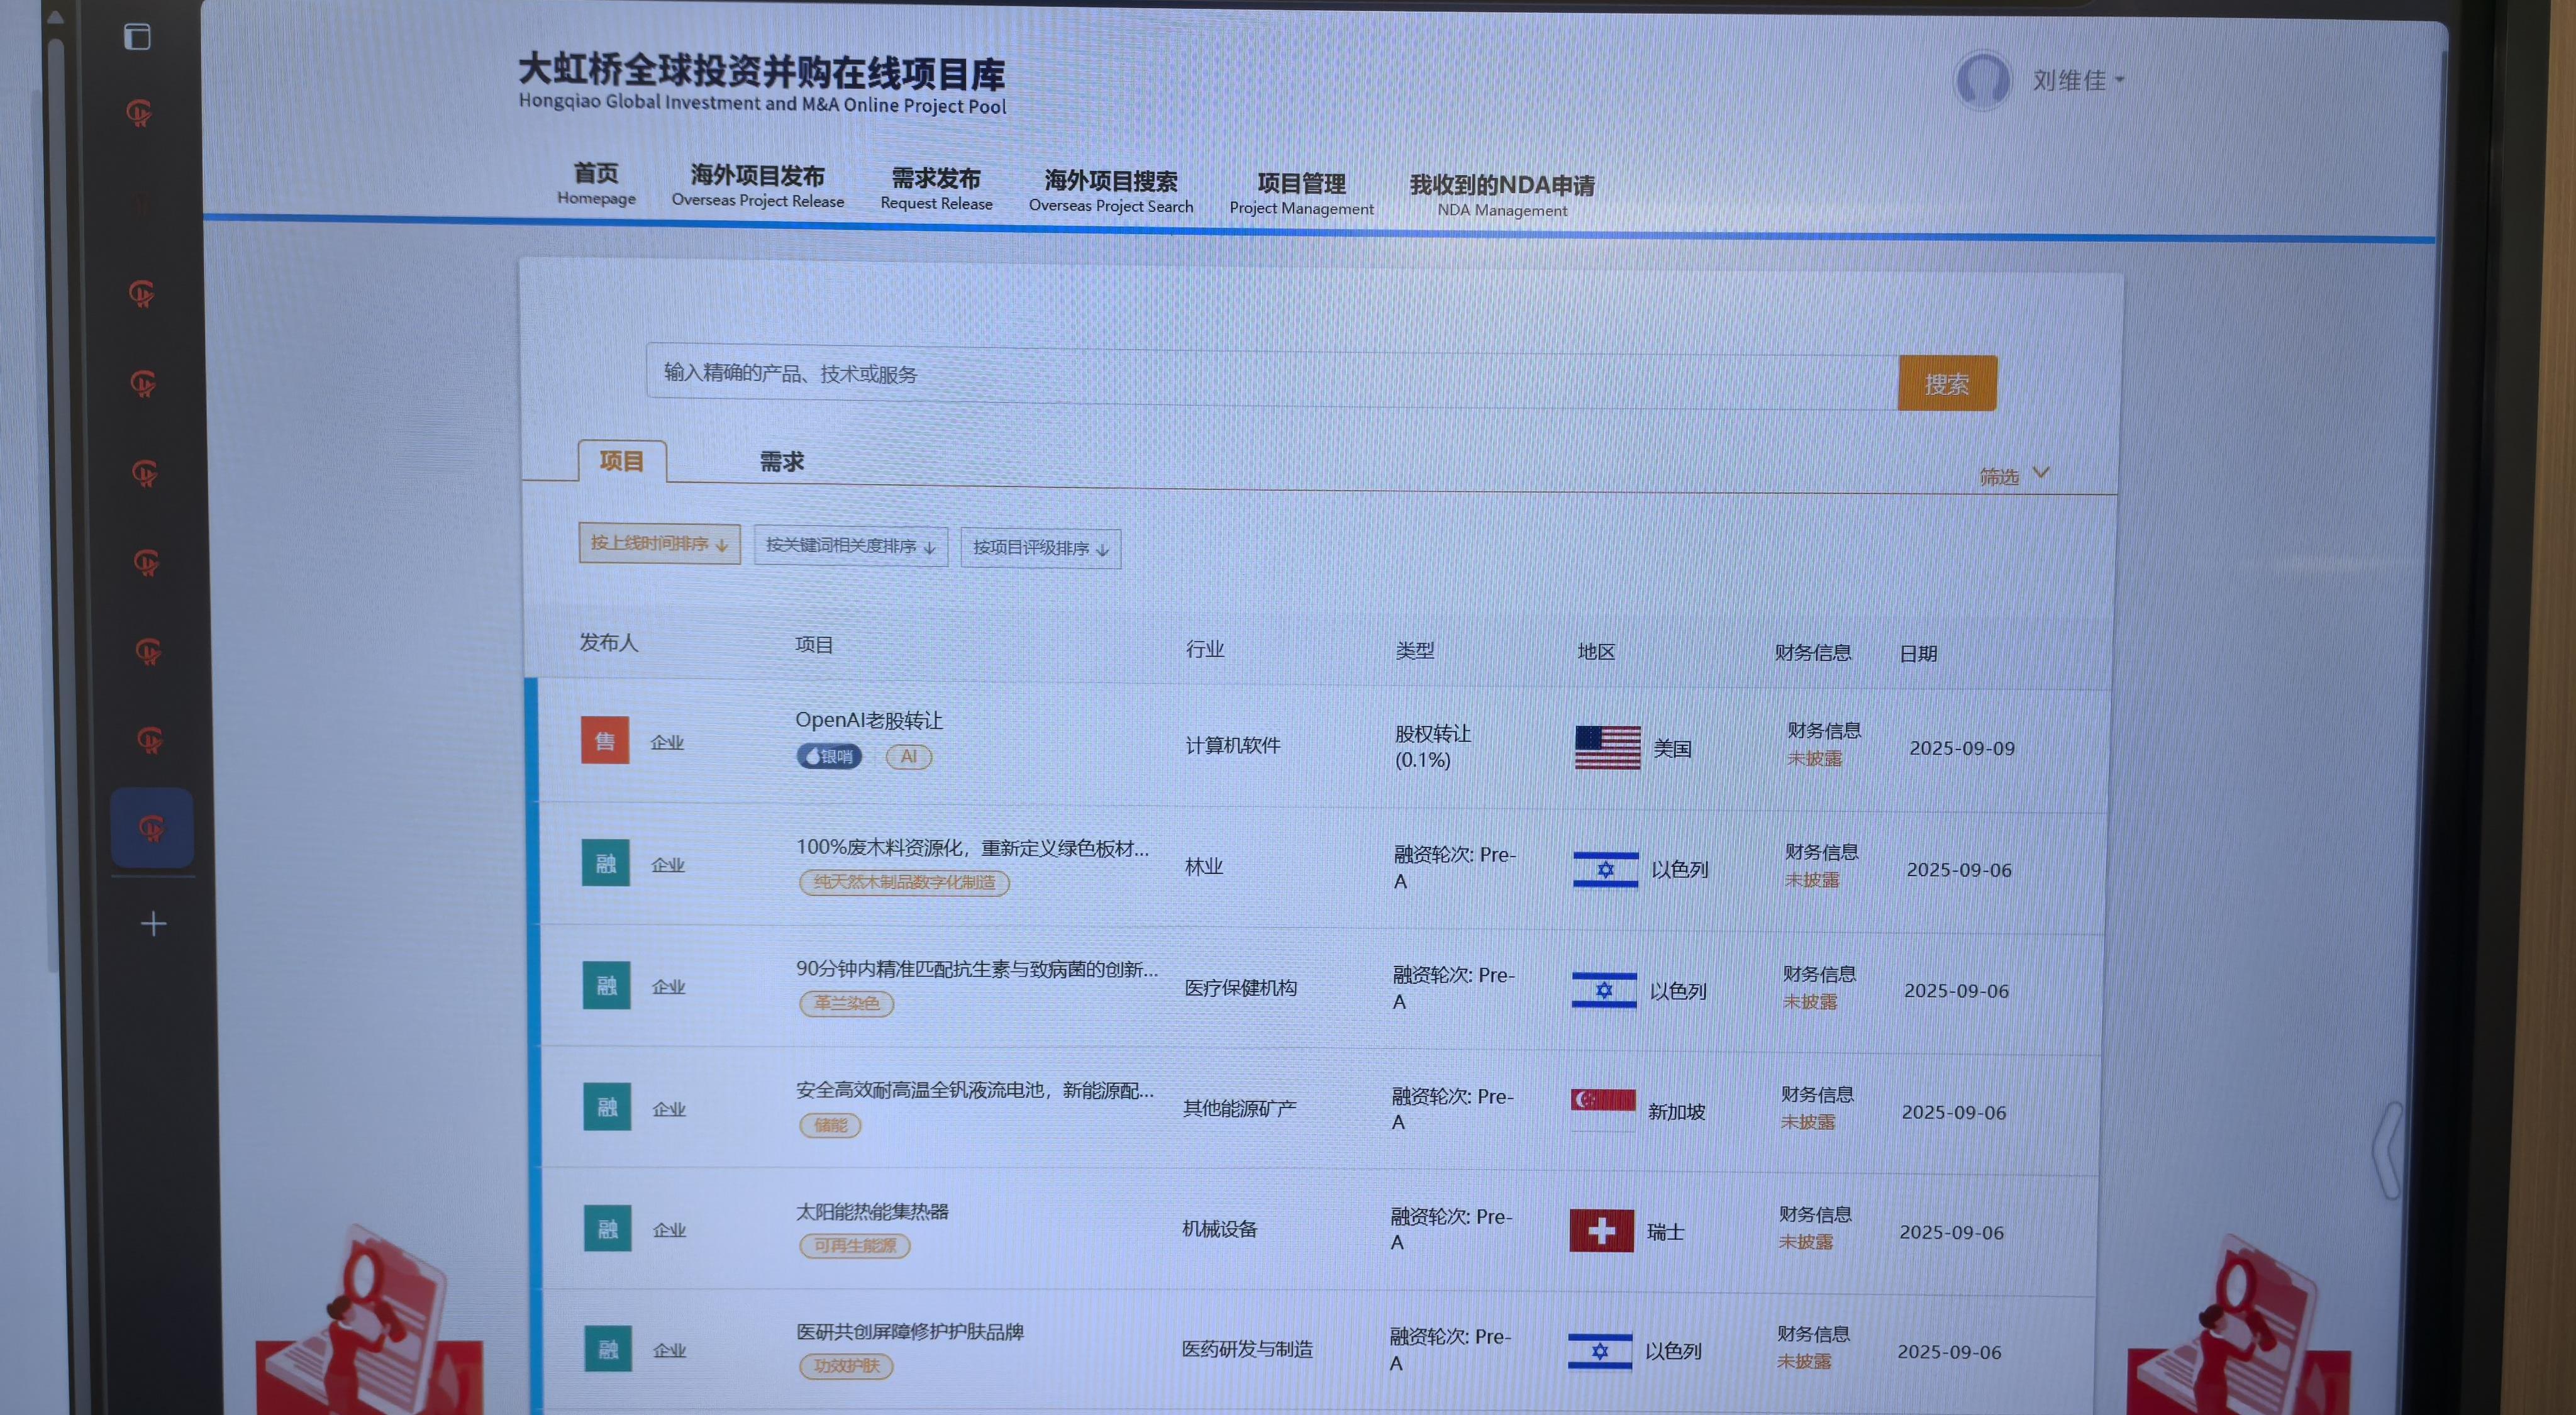The height and width of the screenshot is (1415, 2576).
Task: Switch to the 需求 tab
Action: click(781, 462)
